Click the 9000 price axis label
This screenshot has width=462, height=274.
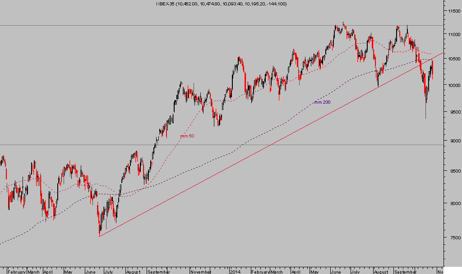[453, 141]
